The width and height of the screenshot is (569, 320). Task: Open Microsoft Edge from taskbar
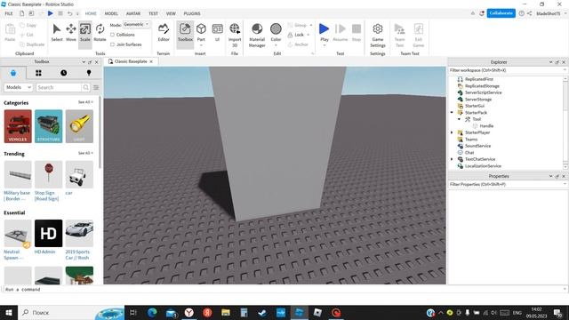tap(152, 312)
